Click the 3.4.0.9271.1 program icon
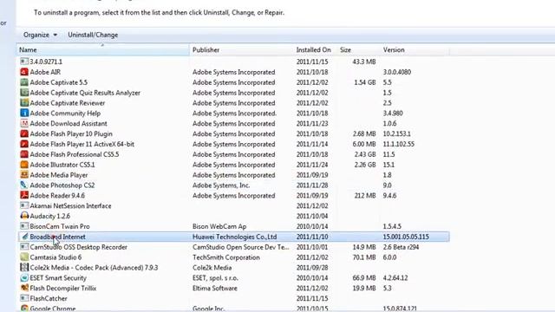The image size is (555, 312). 24,62
